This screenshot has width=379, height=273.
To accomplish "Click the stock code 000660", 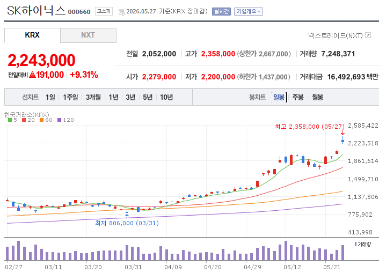I will point(79,12).
